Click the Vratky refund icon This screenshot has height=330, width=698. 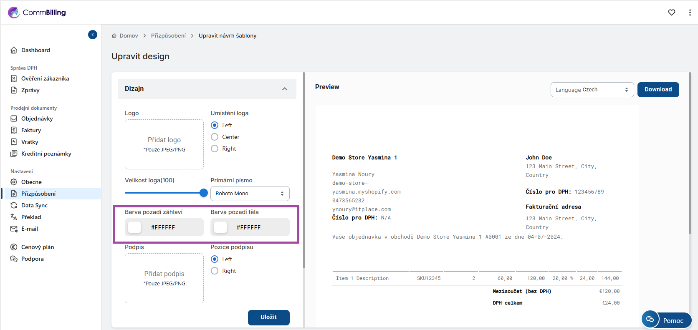pos(14,142)
